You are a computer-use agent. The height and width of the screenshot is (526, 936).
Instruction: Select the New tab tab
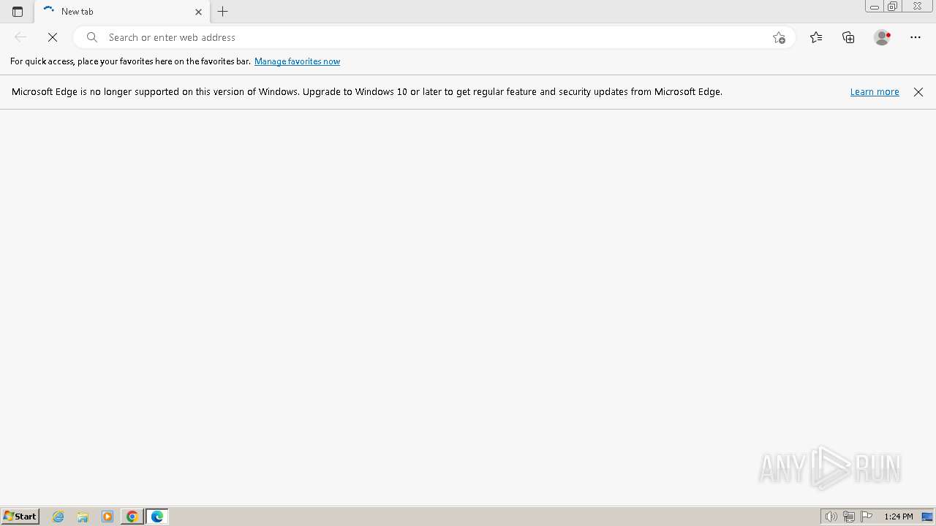(x=122, y=12)
